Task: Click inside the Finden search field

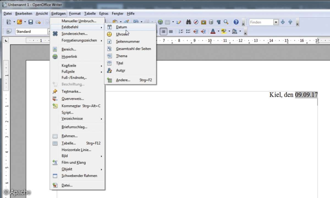Action: click(261, 22)
